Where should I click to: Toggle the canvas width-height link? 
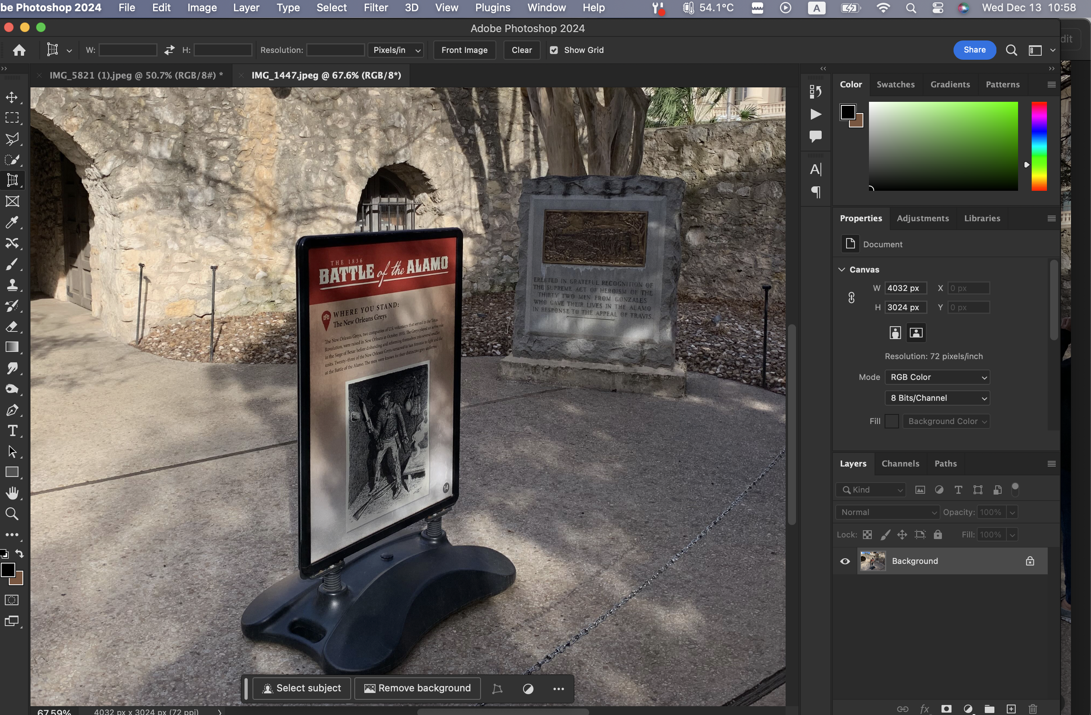click(851, 297)
